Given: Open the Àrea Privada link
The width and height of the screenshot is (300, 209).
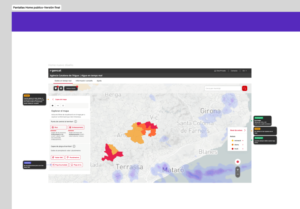Looking at the screenshot, I should click(220, 71).
